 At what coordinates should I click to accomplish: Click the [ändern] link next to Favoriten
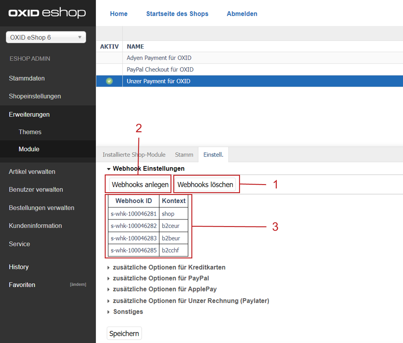pyautogui.click(x=78, y=285)
